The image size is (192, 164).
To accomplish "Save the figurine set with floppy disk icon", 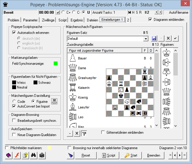I will pos(154,39).
